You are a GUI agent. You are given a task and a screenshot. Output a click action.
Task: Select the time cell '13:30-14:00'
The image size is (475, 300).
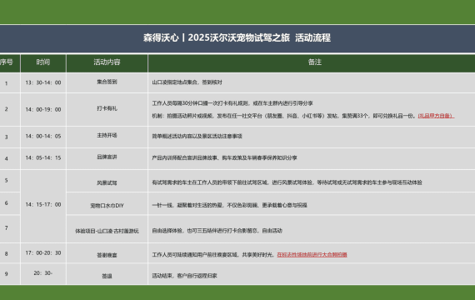click(43, 82)
